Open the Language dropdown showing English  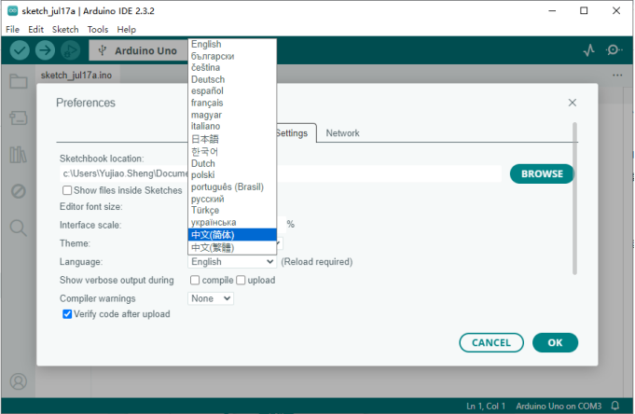232,262
